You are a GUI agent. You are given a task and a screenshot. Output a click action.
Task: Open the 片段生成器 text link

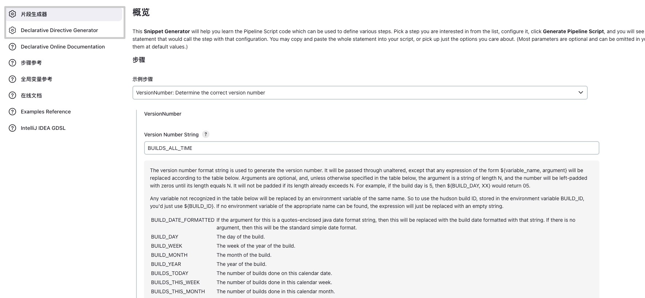point(34,14)
